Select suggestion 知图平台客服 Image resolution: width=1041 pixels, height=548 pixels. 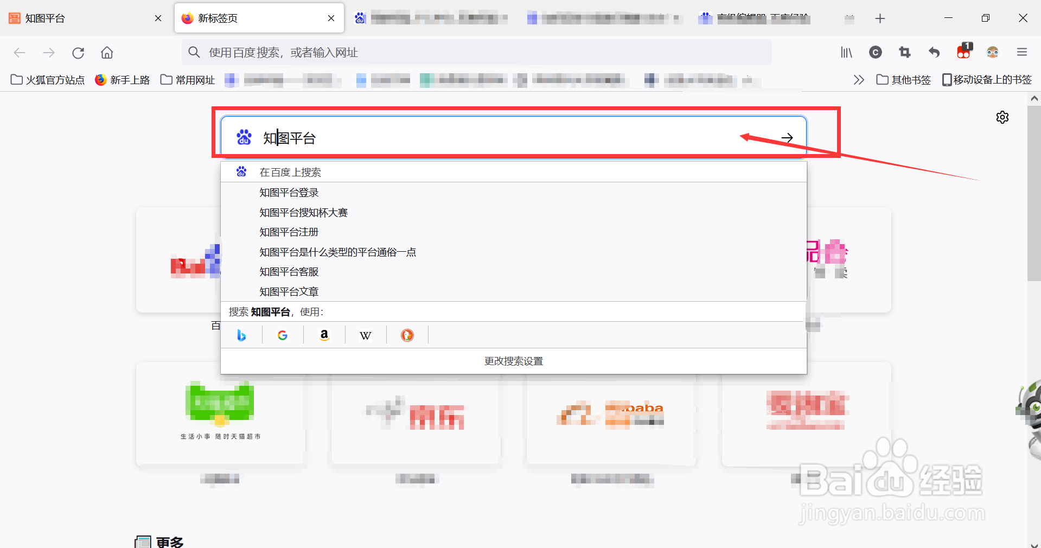click(x=514, y=272)
